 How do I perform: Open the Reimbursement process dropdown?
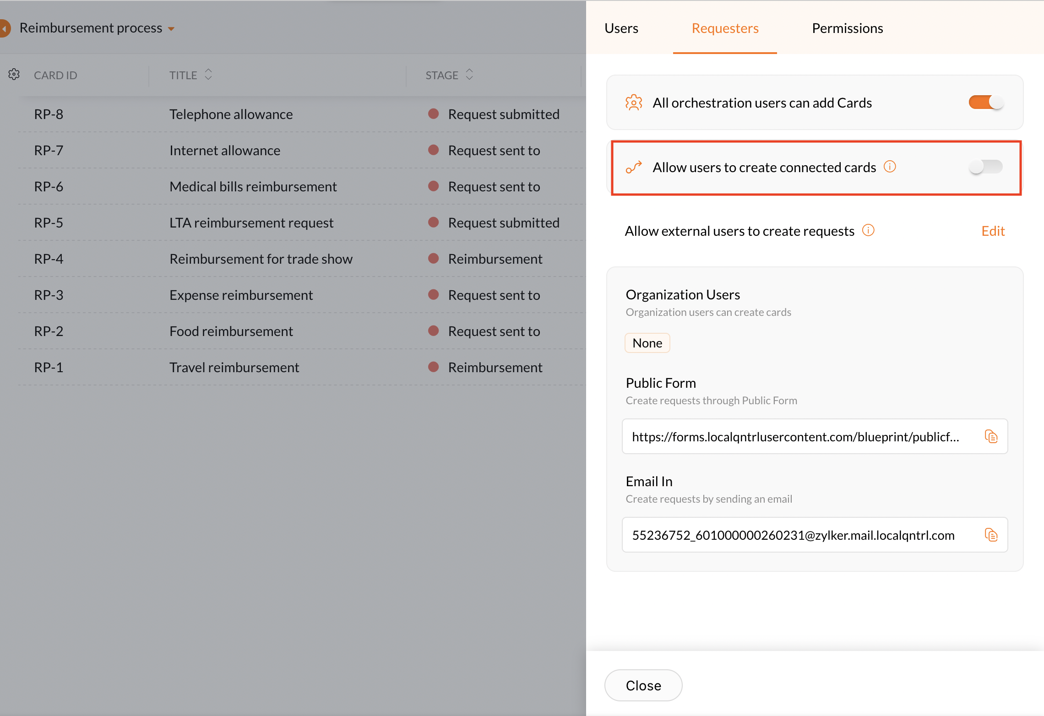coord(171,29)
